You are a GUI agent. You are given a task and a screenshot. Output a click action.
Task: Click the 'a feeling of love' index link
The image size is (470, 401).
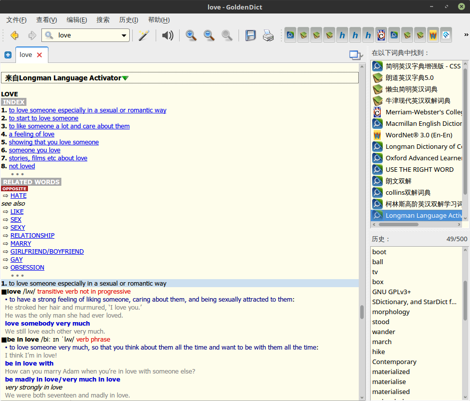pyautogui.click(x=31, y=134)
